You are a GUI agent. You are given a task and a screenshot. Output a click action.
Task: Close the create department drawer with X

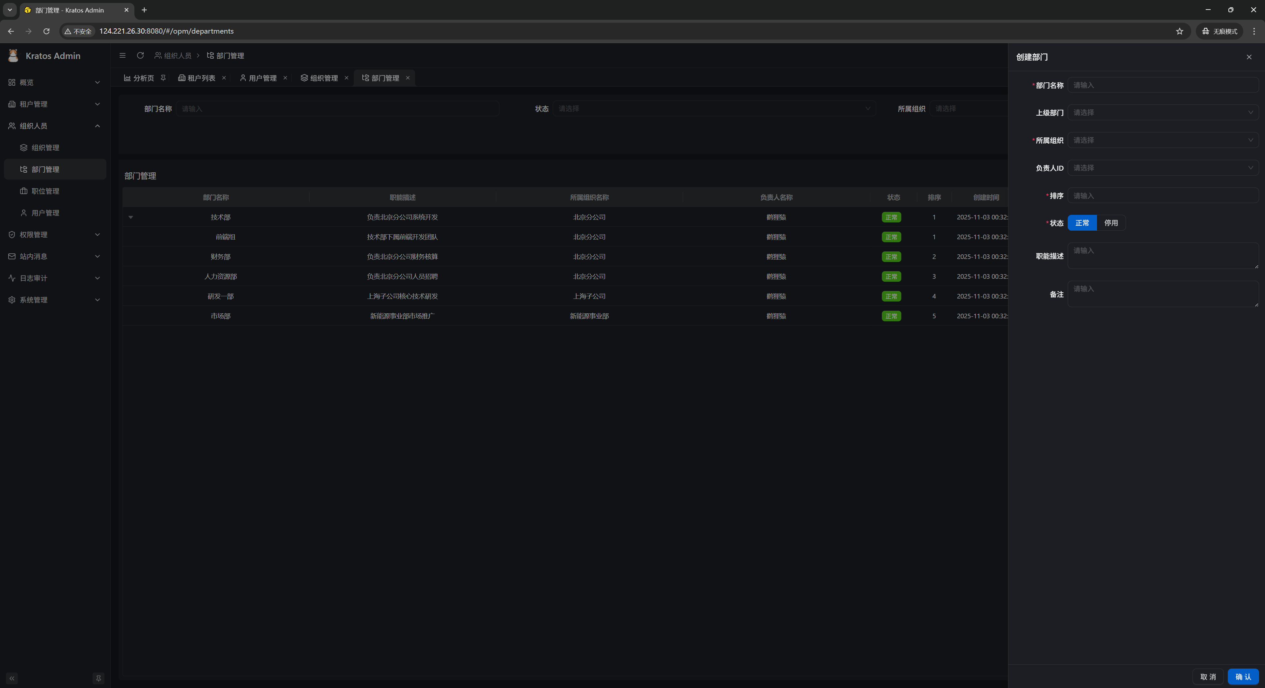[x=1249, y=57]
